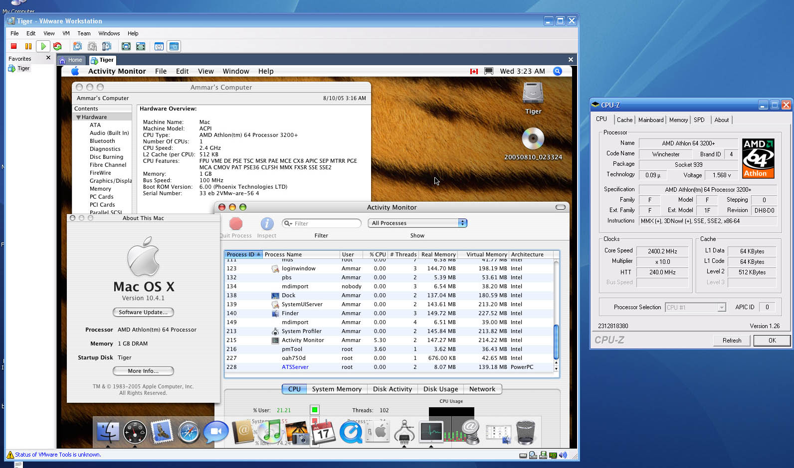Viewport: 794px width, 468px height.
Task: Open iChat from the Dock
Action: point(215,432)
